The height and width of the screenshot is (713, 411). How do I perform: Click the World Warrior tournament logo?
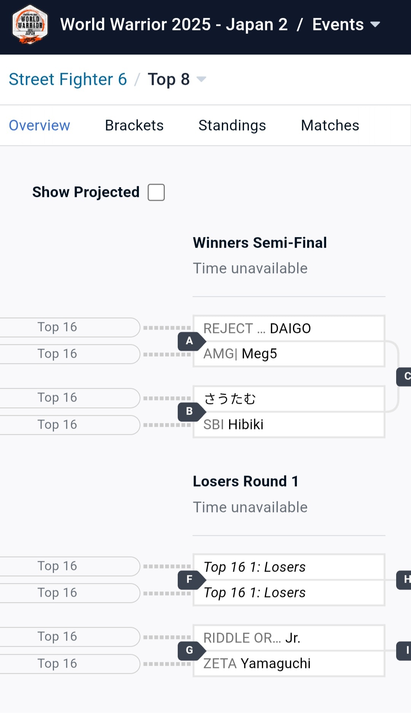[30, 24]
